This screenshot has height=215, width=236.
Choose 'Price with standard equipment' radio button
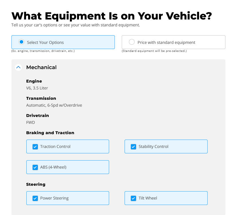tap(132, 42)
